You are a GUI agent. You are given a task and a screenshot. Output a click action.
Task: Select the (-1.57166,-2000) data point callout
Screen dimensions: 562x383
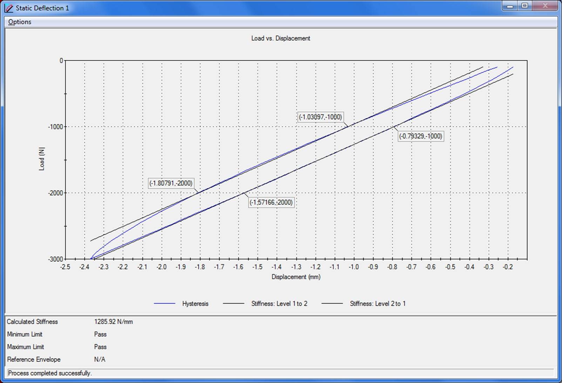pyautogui.click(x=271, y=202)
